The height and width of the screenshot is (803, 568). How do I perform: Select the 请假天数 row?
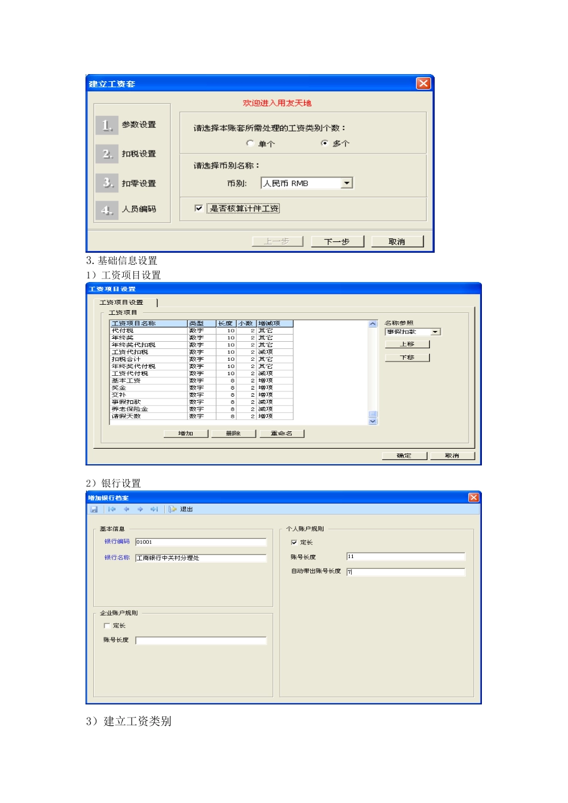tap(201, 416)
